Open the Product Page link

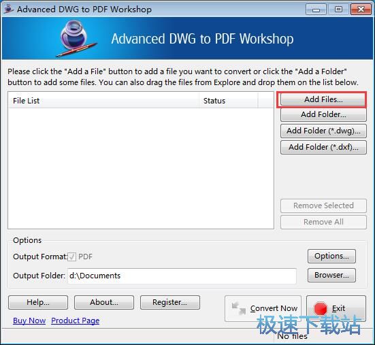point(76,321)
